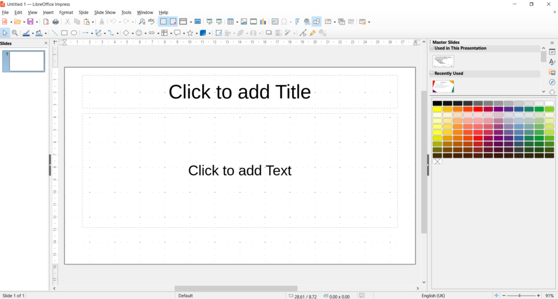This screenshot has width=558, height=299.
Task: Toggle Snap to Grid button
Action: [x=173, y=22]
